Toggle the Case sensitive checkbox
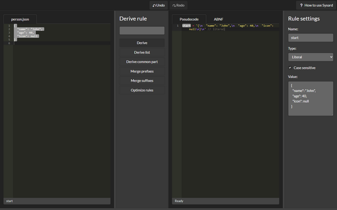This screenshot has width=337, height=210. (x=290, y=68)
